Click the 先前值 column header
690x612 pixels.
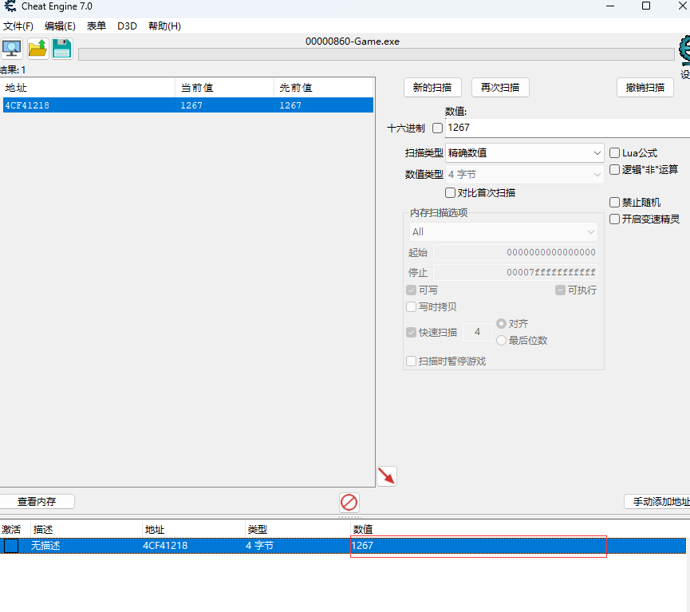click(x=323, y=88)
